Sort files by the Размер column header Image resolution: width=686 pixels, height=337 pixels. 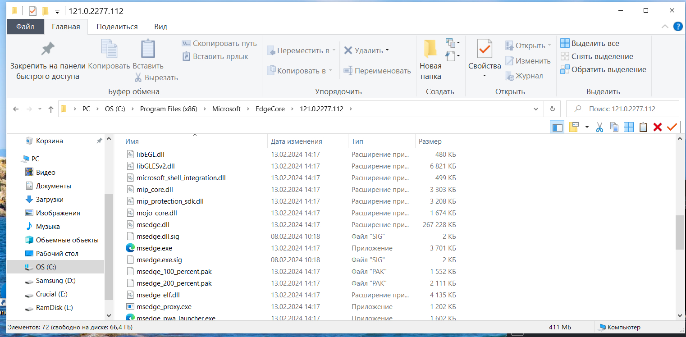pyautogui.click(x=437, y=141)
